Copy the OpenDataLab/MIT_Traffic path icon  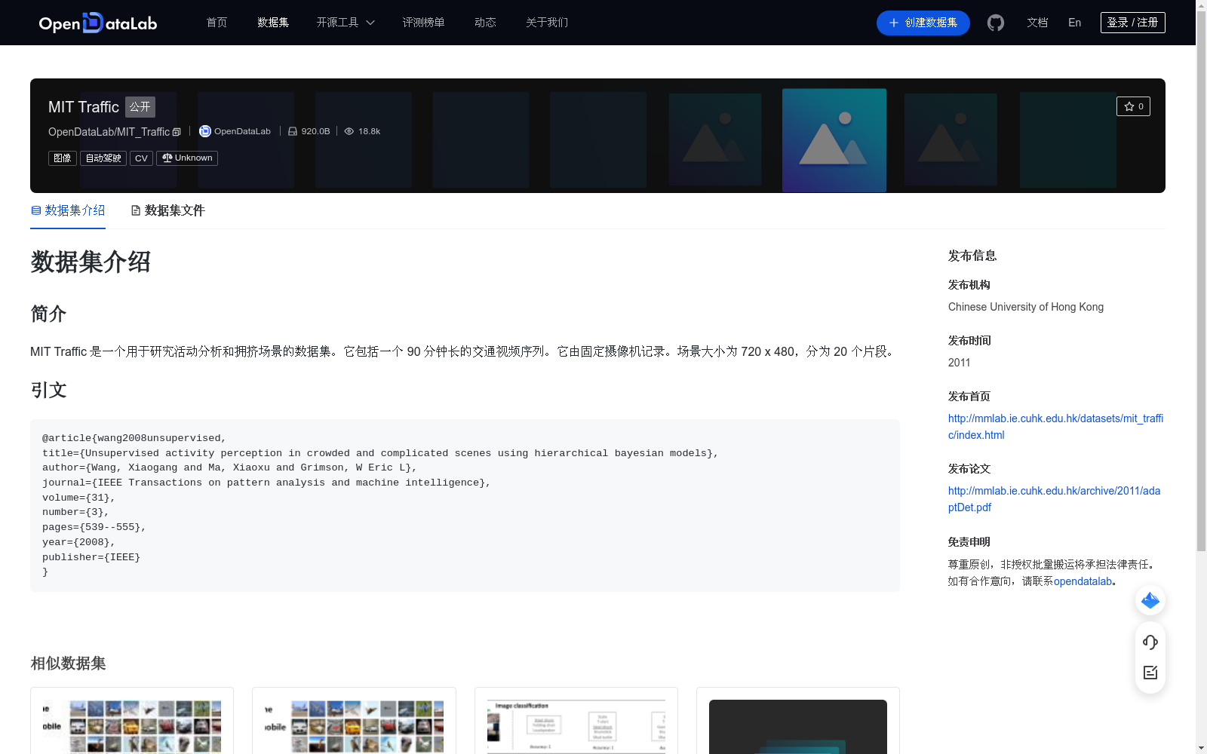coord(177,132)
